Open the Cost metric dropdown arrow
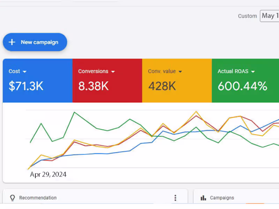The width and height of the screenshot is (279, 209). point(24,71)
